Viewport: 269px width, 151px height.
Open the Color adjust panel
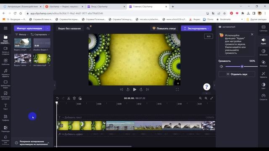pyautogui.click(x=264, y=86)
